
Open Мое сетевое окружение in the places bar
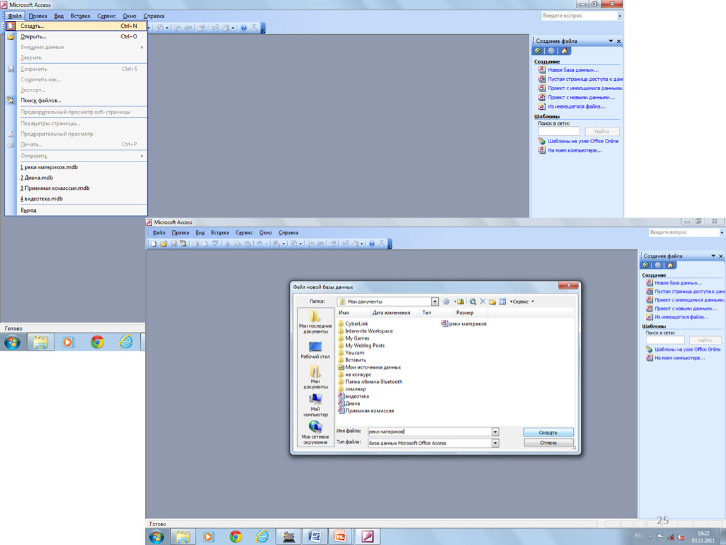(x=315, y=433)
